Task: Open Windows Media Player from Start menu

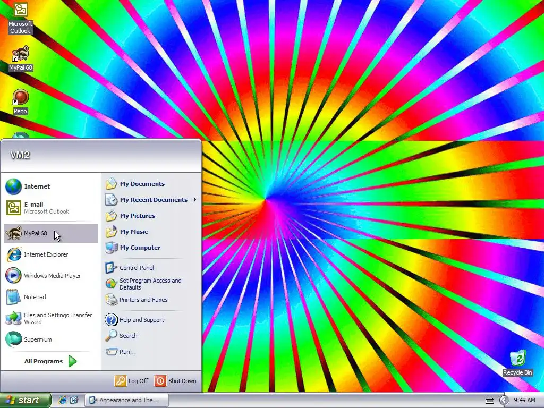Action: [51, 276]
